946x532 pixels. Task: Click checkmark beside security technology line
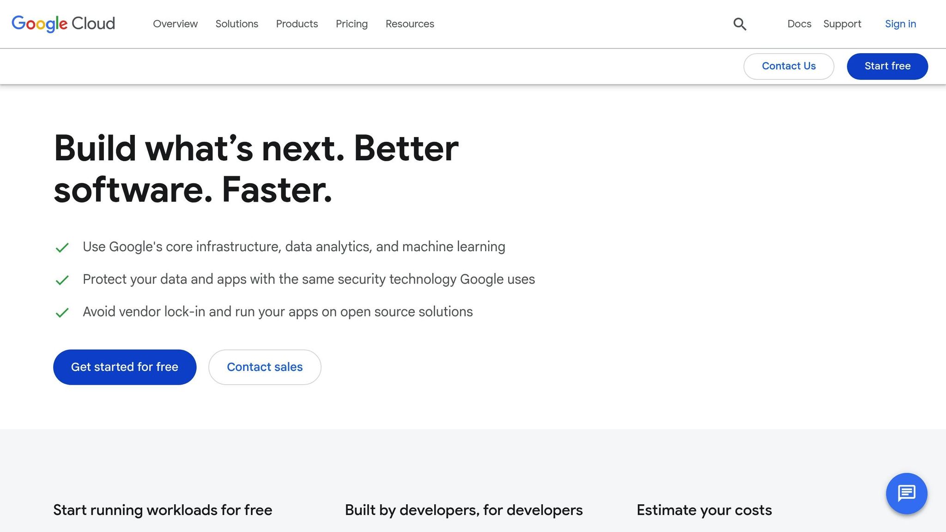coord(62,280)
